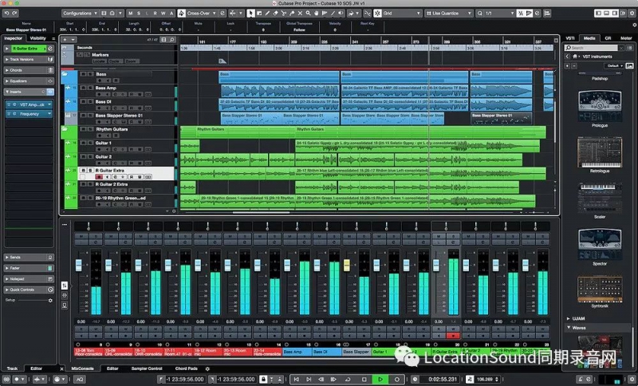The width and height of the screenshot is (638, 386).
Task: Select the Object Selection arrow tool
Action: (250, 13)
